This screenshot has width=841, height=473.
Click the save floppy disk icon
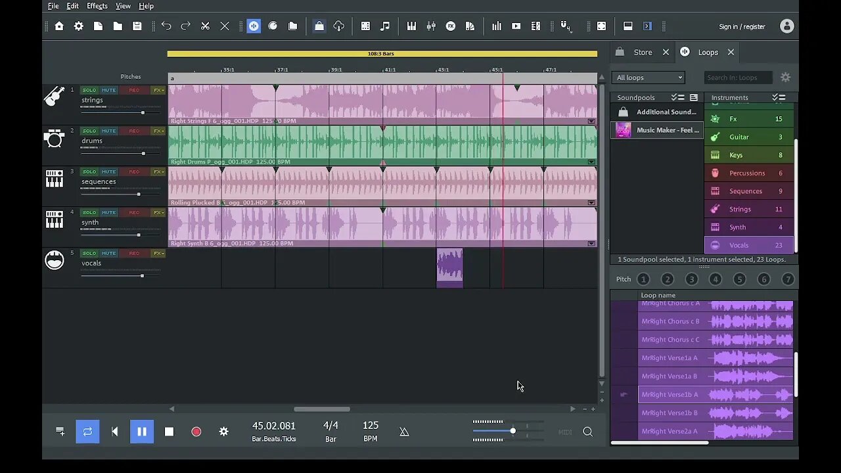[137, 26]
